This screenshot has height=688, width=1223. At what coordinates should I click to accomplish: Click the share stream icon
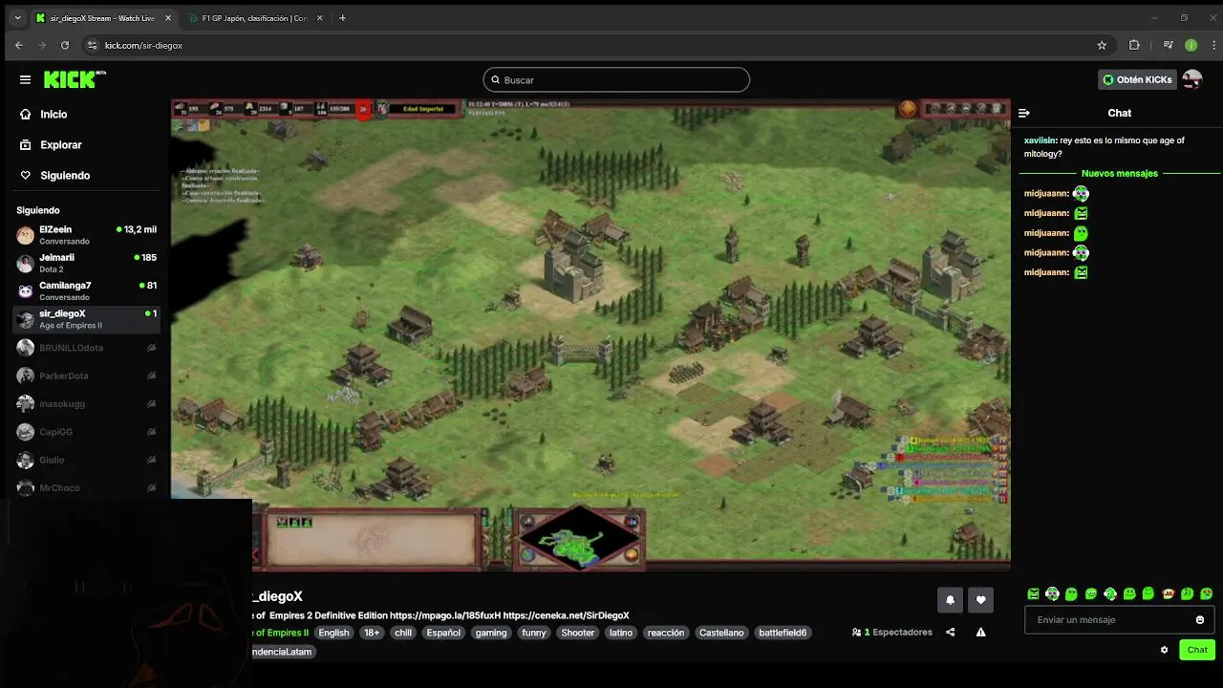(950, 633)
